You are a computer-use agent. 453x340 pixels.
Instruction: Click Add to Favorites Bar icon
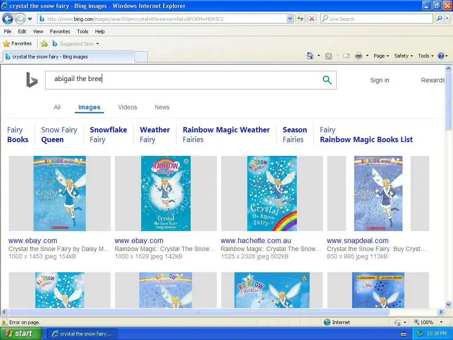[x=44, y=44]
